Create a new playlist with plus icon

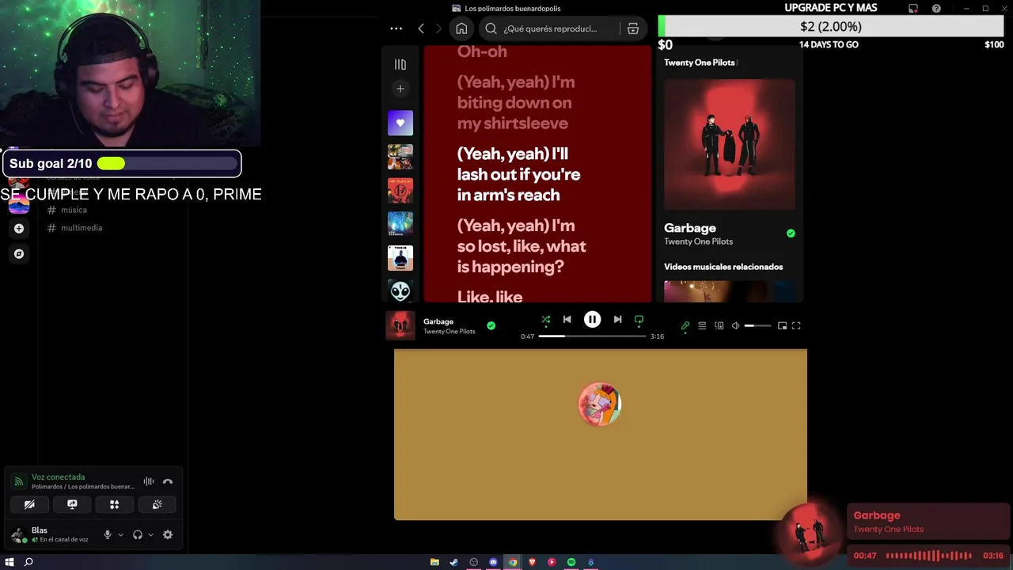400,89
